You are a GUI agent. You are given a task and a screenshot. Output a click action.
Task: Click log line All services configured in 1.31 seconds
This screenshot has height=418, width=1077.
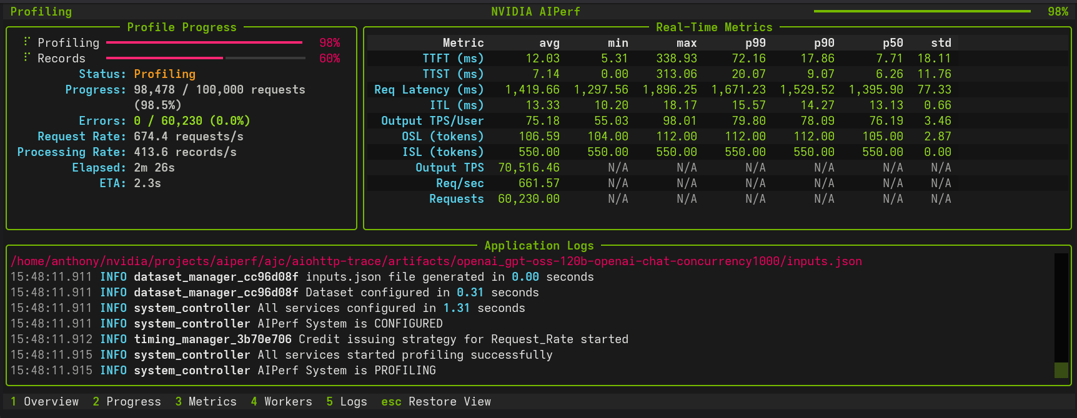267,308
